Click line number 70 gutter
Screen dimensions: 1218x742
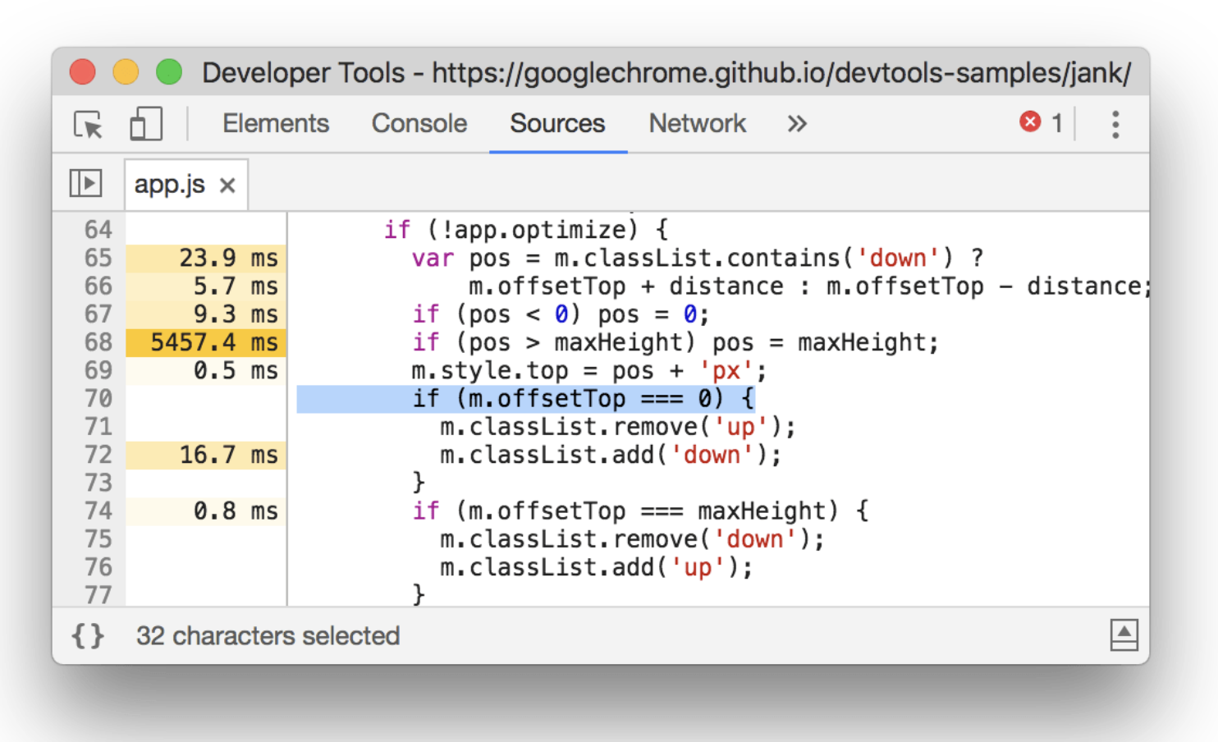click(x=98, y=398)
